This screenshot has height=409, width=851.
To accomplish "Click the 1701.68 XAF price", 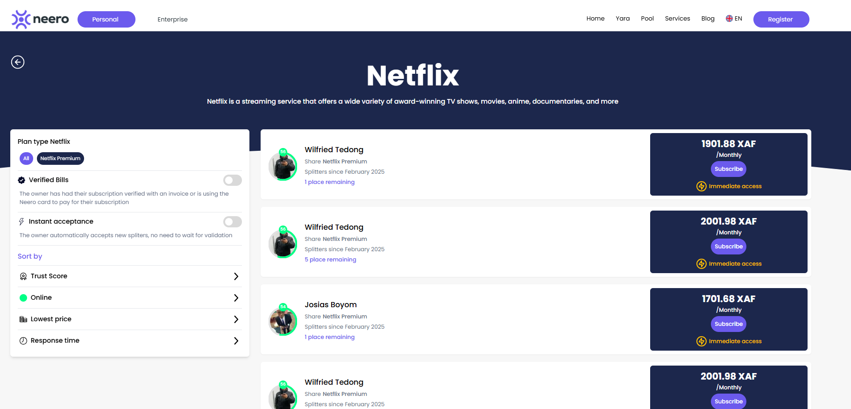I will pyautogui.click(x=729, y=299).
